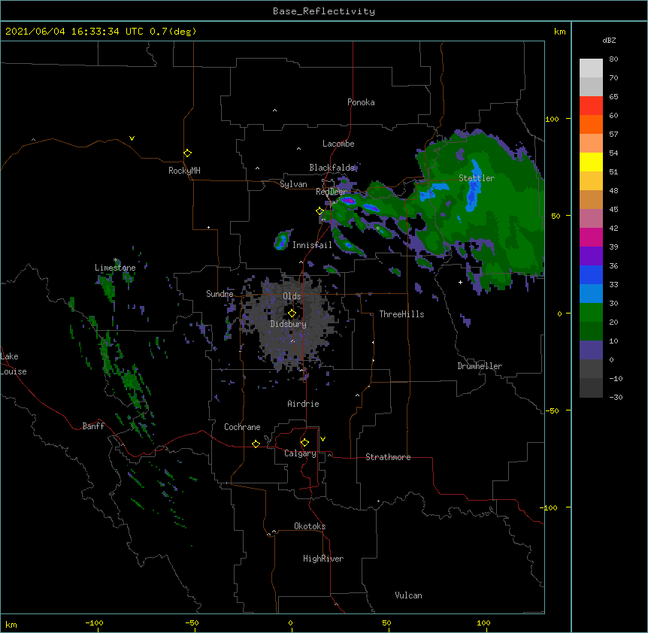Click the white plus marker west of Drumheller

(x=460, y=282)
